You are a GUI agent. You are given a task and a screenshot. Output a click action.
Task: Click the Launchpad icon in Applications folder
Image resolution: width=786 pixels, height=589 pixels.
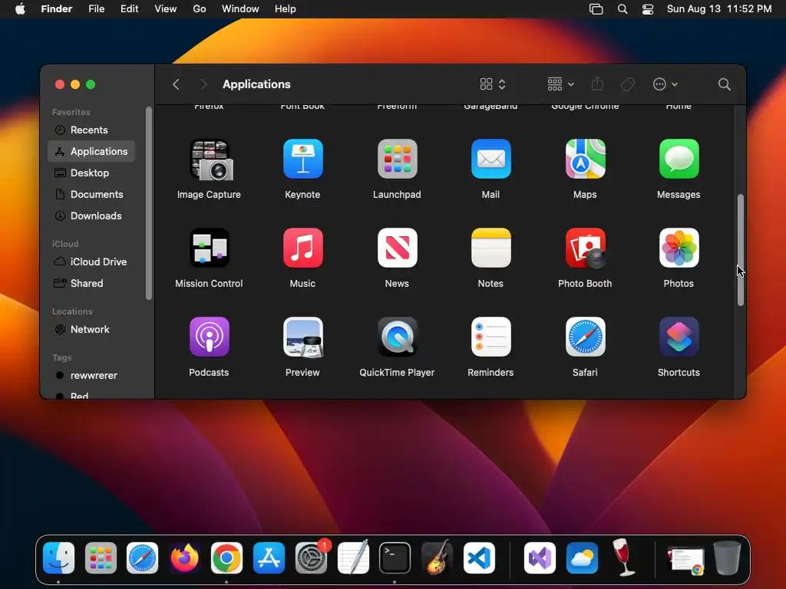[397, 160]
